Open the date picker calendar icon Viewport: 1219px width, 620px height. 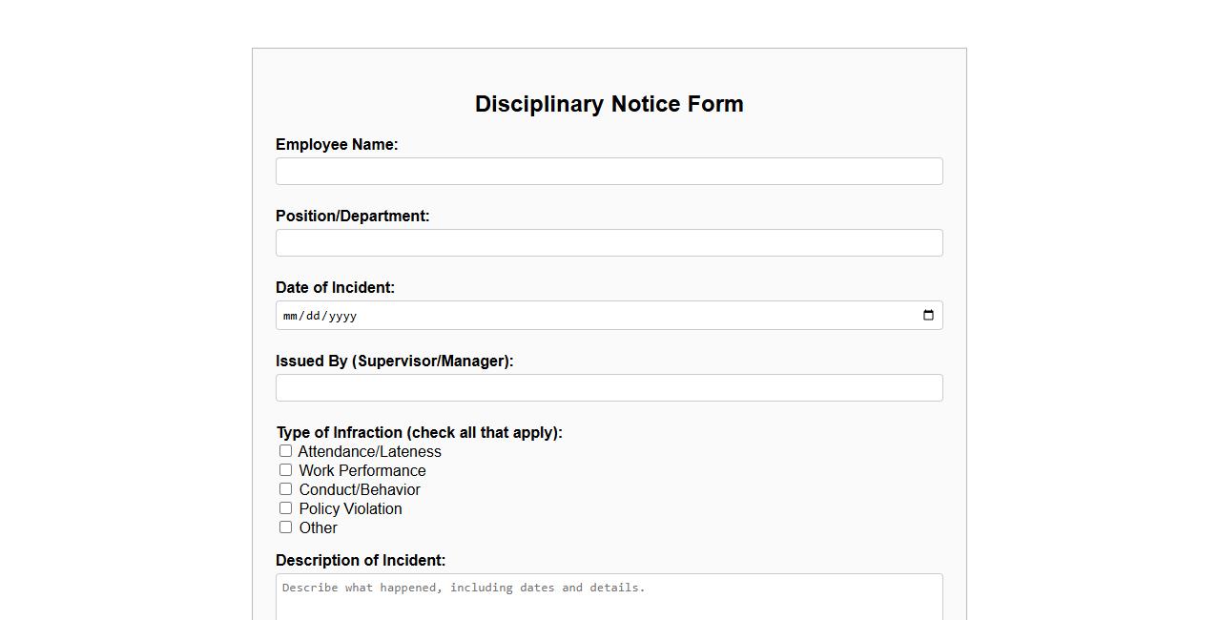coord(928,315)
